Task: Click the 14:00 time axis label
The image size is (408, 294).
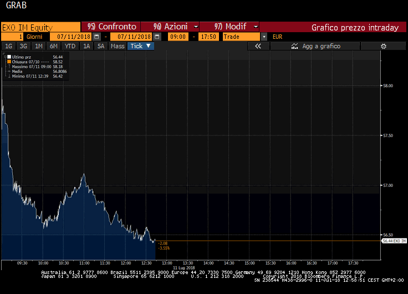Action: click(x=208, y=263)
